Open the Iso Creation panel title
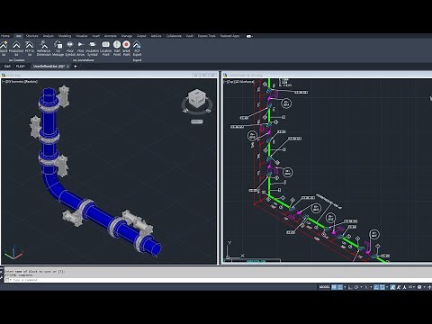This screenshot has width=432, height=324. click(x=17, y=60)
